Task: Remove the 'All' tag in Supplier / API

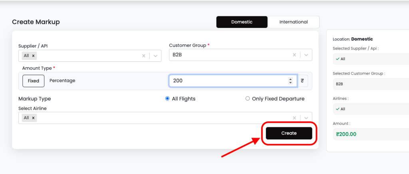Action: [33, 56]
